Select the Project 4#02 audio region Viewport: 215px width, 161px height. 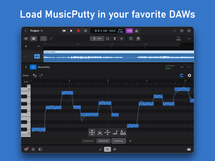click(119, 56)
